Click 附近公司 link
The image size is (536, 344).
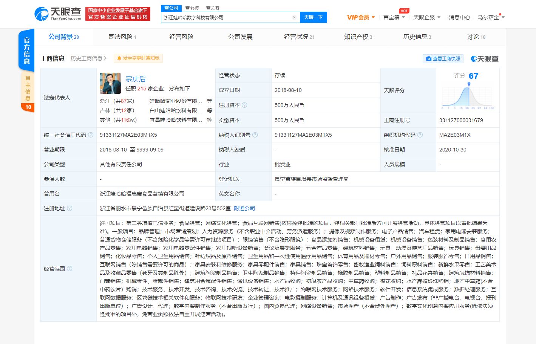244,208
